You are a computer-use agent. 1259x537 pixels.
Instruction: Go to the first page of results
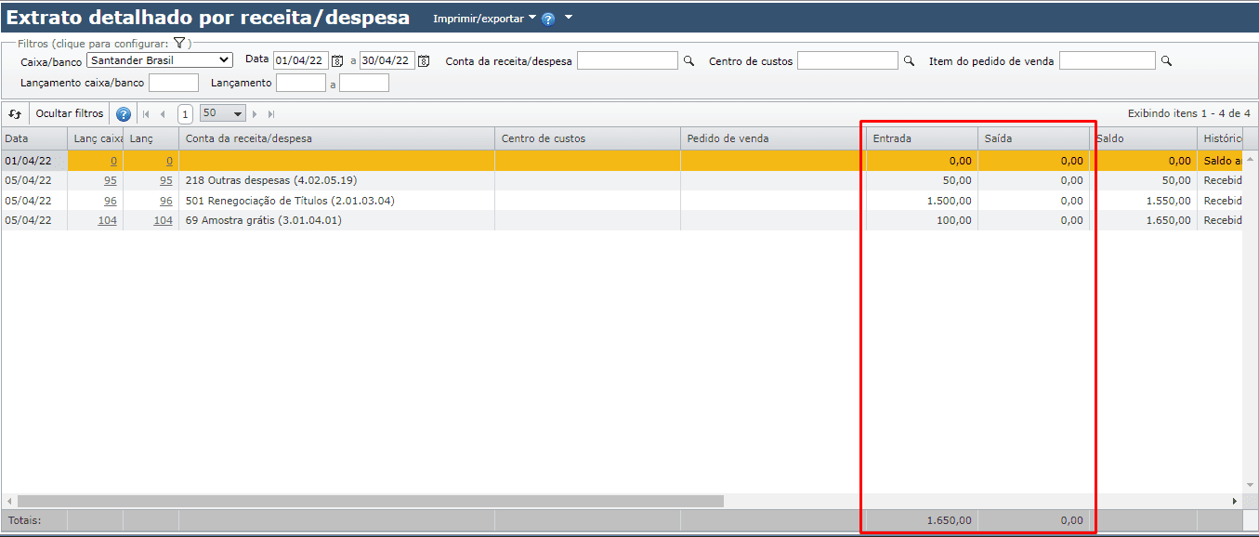[x=145, y=114]
